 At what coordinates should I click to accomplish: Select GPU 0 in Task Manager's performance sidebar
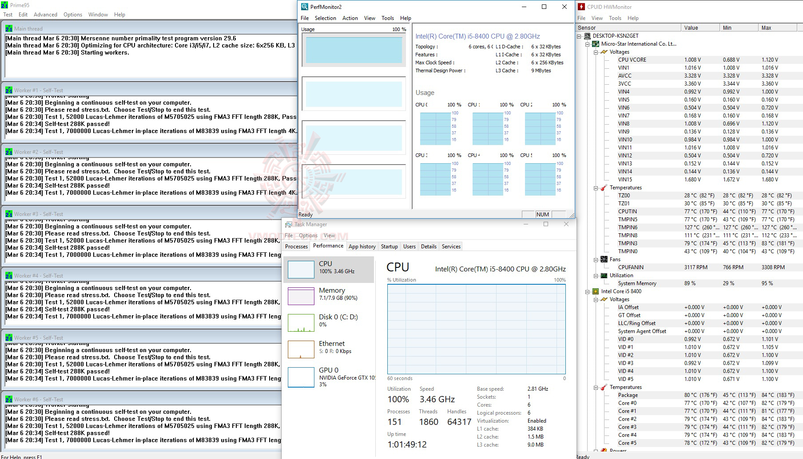click(329, 377)
